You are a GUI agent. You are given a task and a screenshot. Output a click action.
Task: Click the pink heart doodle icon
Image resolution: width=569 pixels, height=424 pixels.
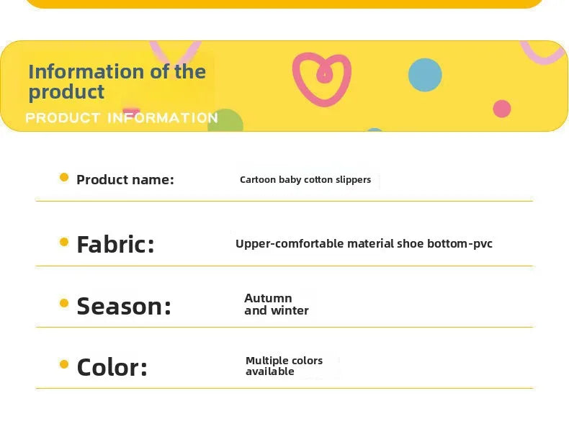point(322,79)
